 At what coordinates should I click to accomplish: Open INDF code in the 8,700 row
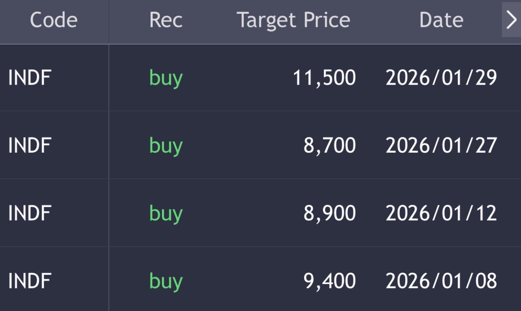pos(29,145)
